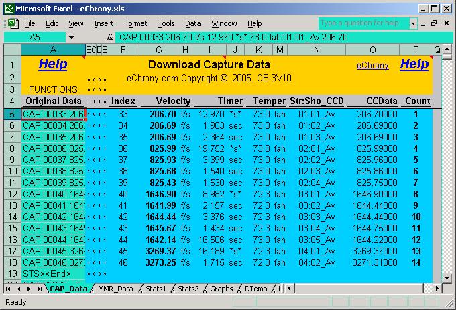Image resolution: width=456 pixels, height=310 pixels.
Task: Go to previous sheet tab arrow
Action: pyautogui.click(x=19, y=289)
